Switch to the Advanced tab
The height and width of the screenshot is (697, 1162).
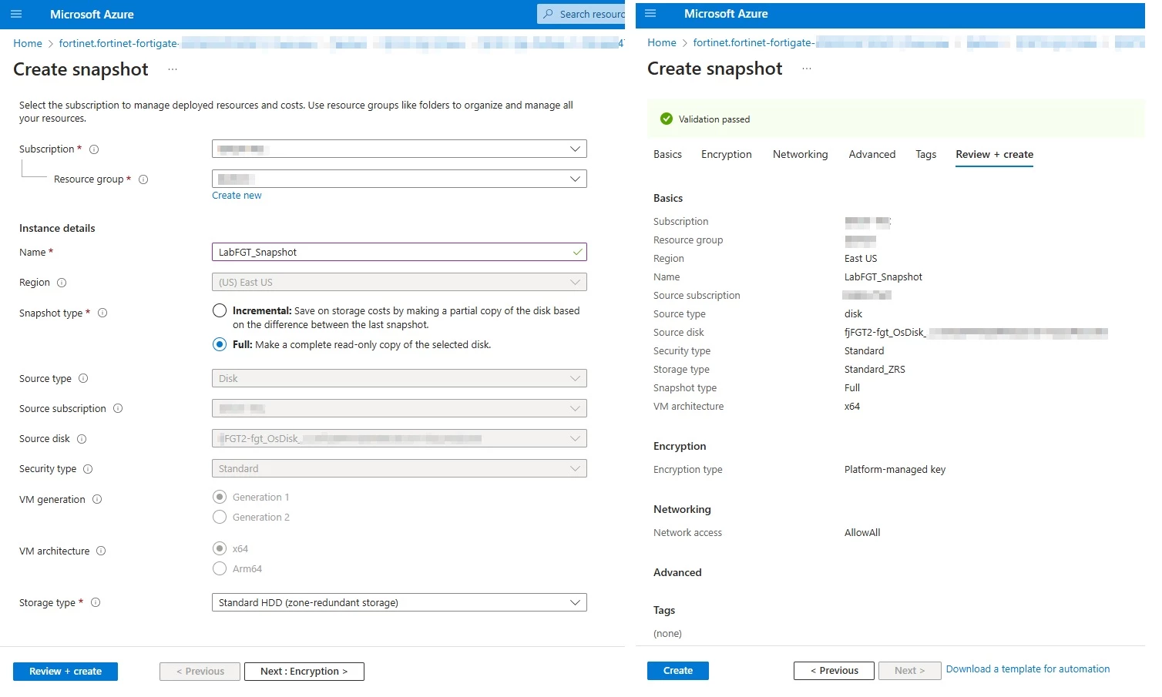tap(871, 154)
